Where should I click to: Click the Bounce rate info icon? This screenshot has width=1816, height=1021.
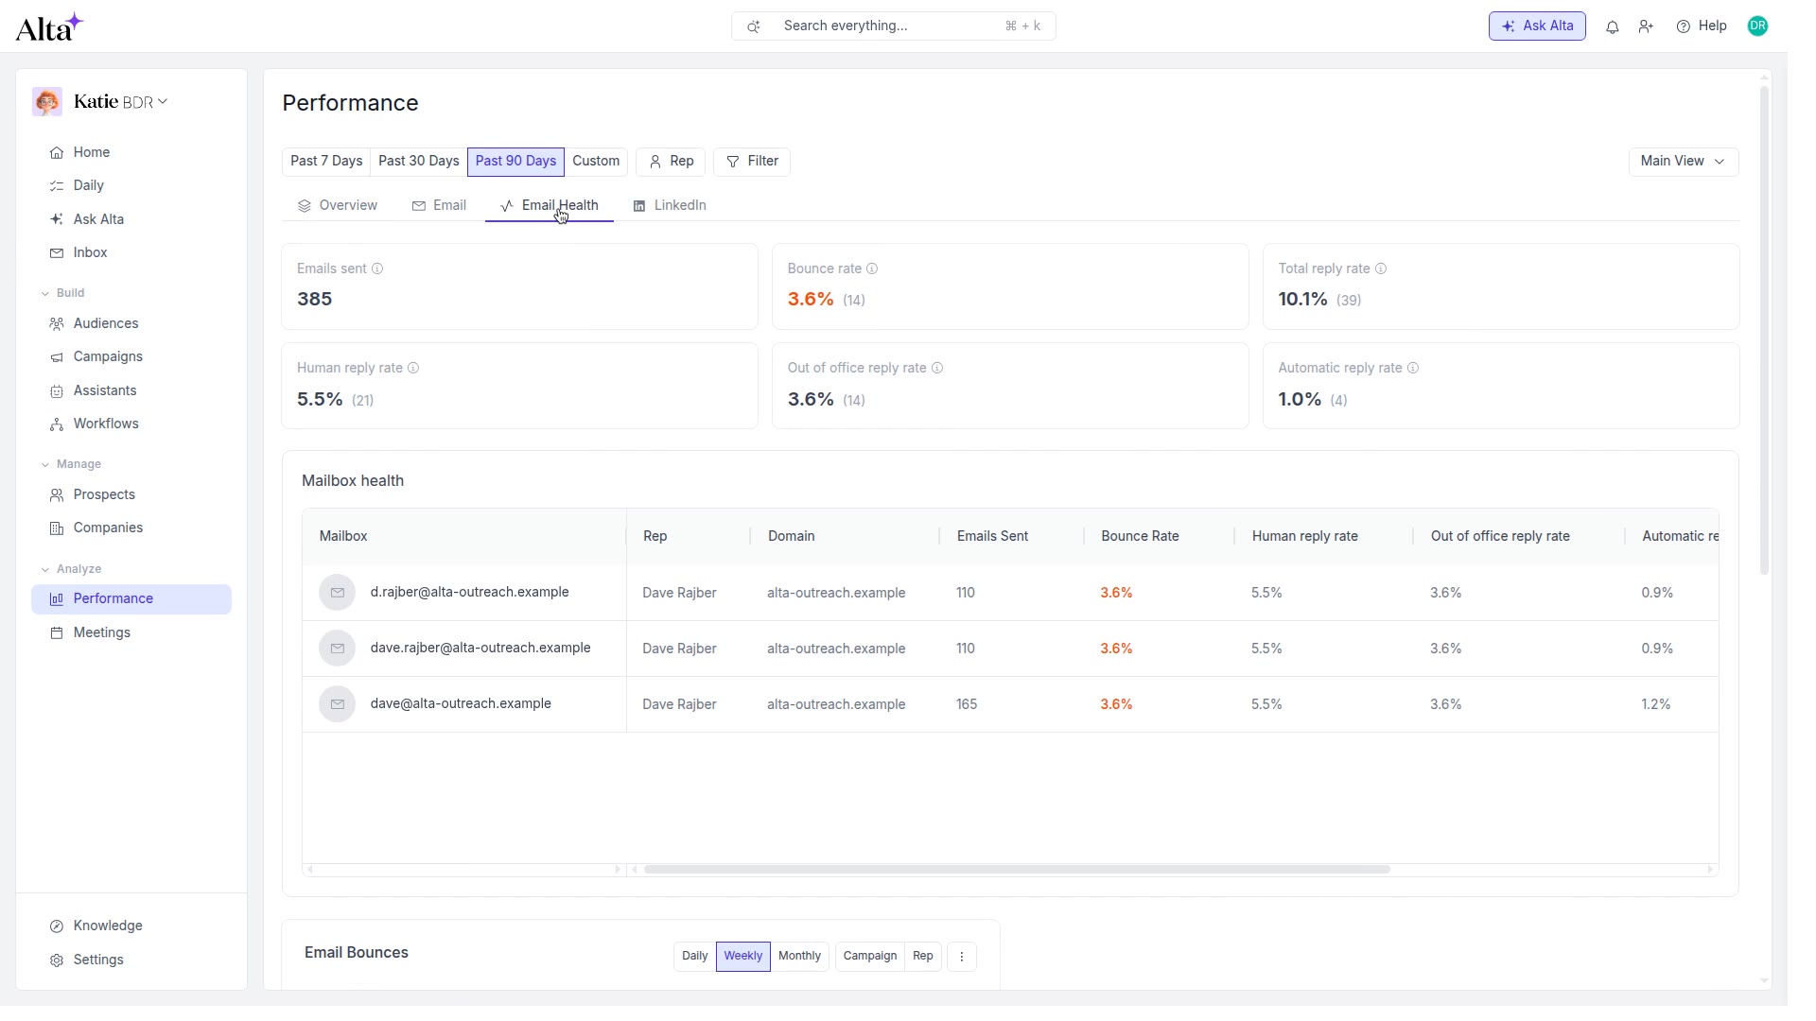(x=872, y=268)
